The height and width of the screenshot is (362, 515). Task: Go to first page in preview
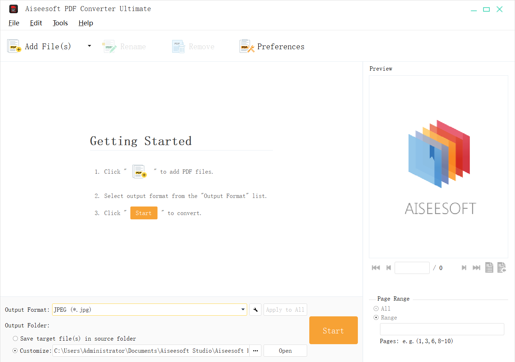(376, 267)
